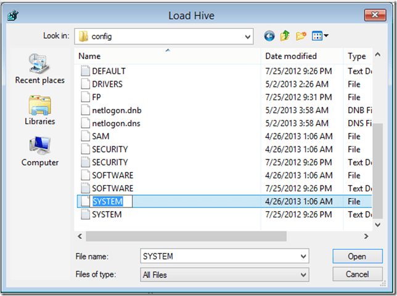Screen dimensions: 397x296
Task: Click the Cancel button
Action: pos(358,274)
